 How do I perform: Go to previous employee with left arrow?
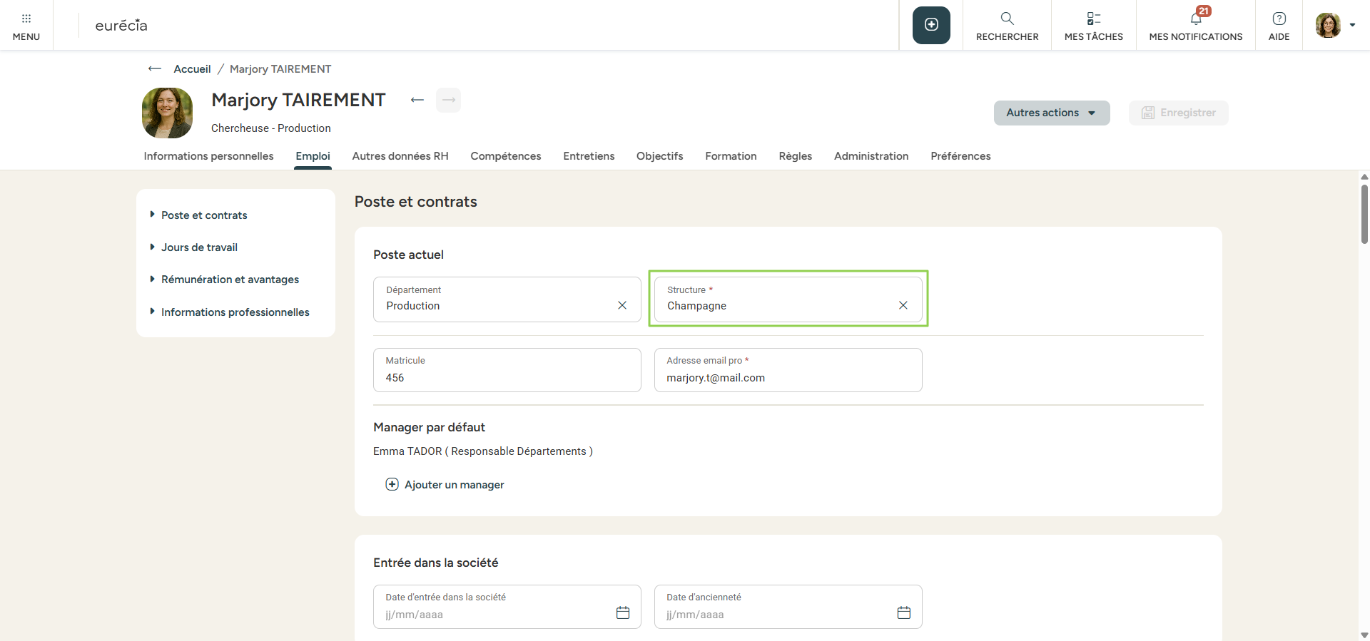[417, 100]
